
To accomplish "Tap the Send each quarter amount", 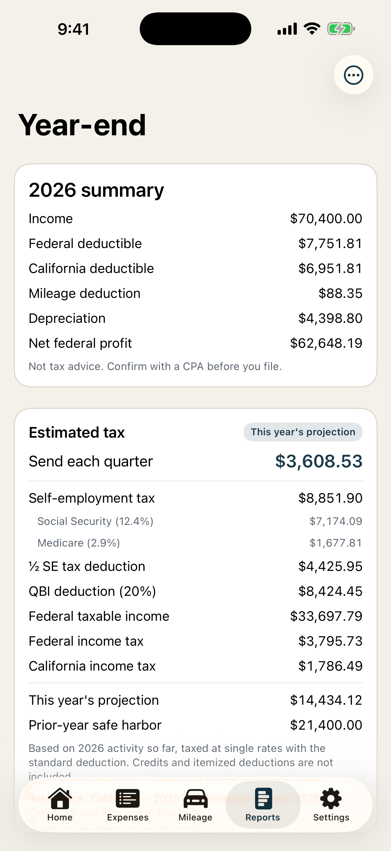I will pos(319,461).
